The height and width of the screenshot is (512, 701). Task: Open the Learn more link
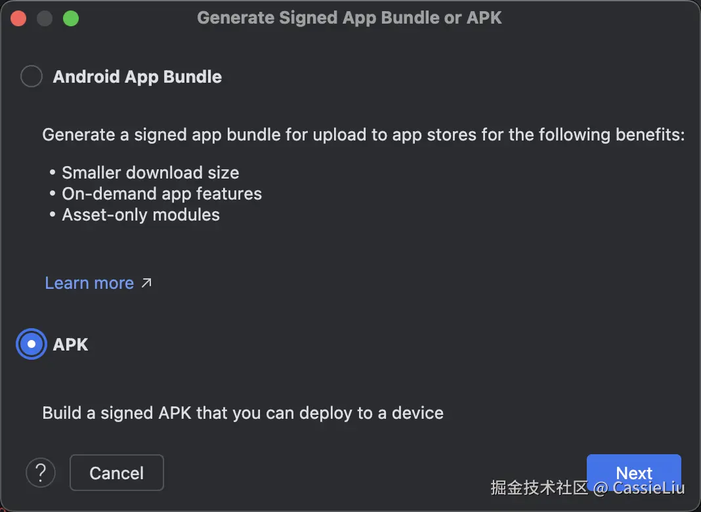(x=89, y=283)
